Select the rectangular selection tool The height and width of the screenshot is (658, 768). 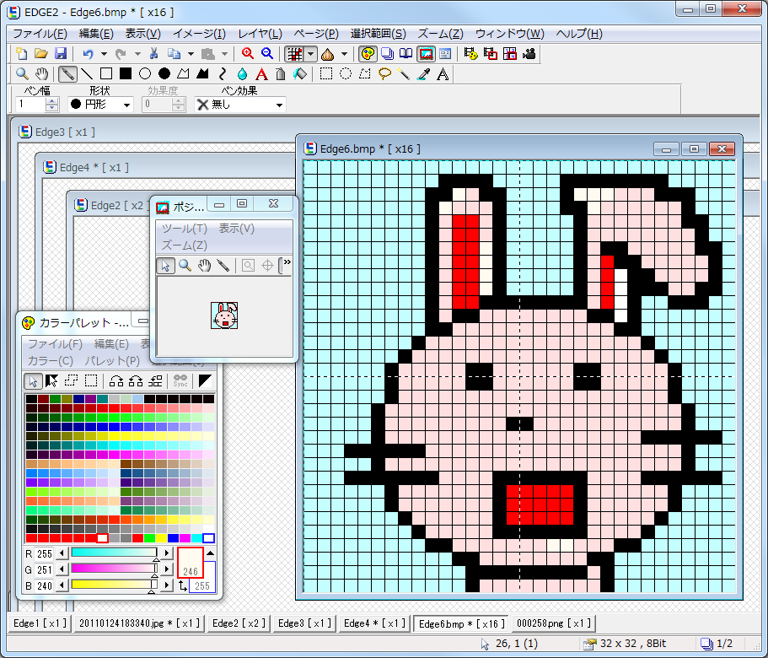click(326, 74)
